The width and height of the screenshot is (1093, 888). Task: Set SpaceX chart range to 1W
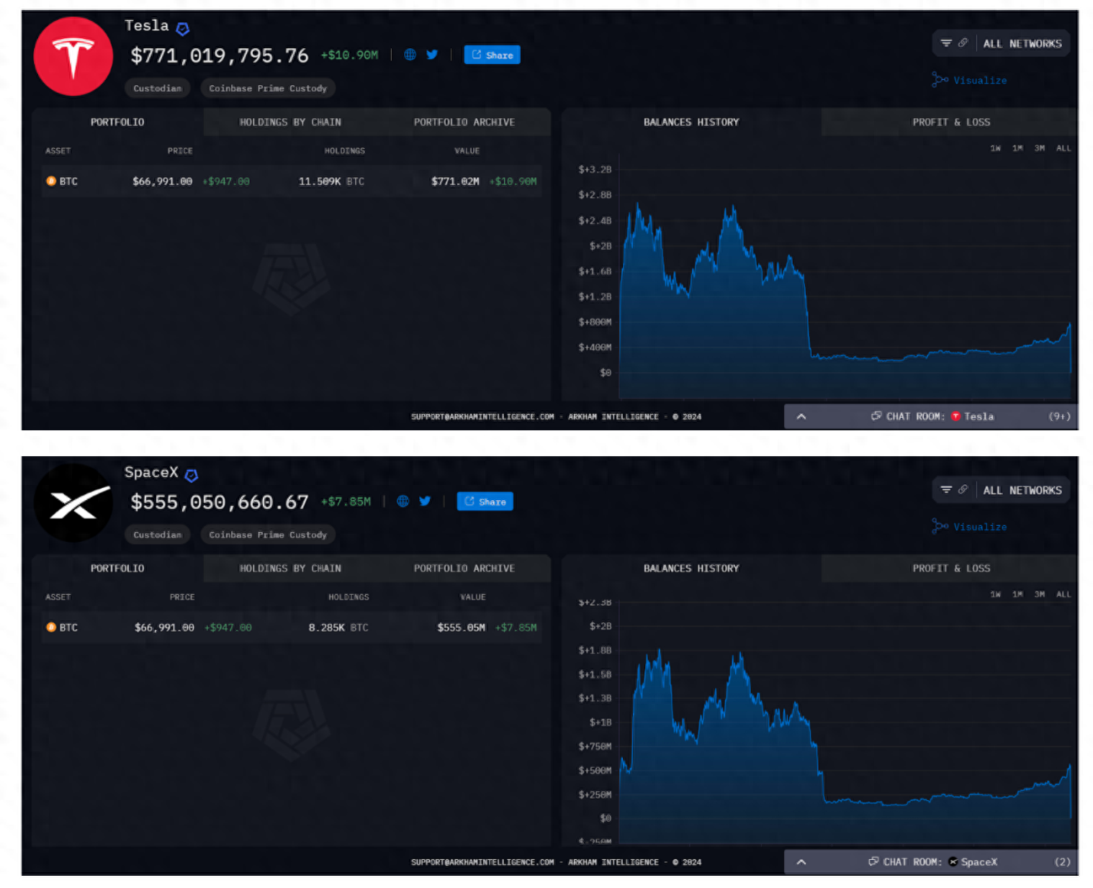tap(995, 594)
